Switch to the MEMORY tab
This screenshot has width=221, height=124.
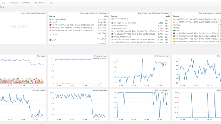(x=14, y=2)
